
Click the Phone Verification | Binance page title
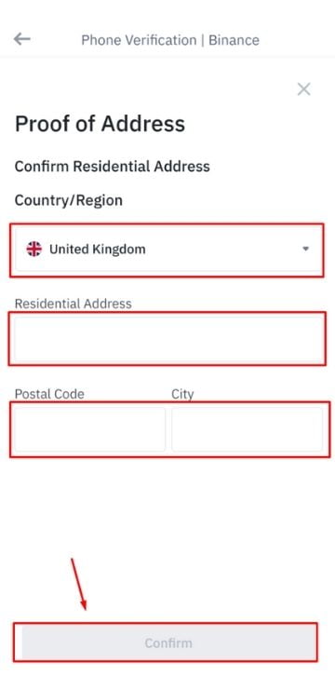(x=170, y=40)
